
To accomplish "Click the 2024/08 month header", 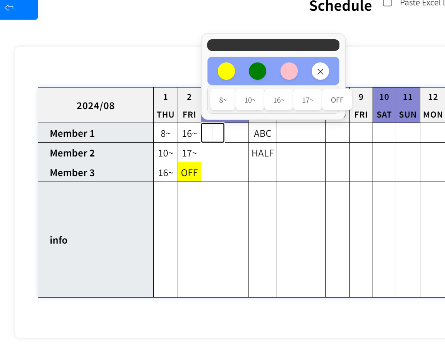I will [x=95, y=105].
